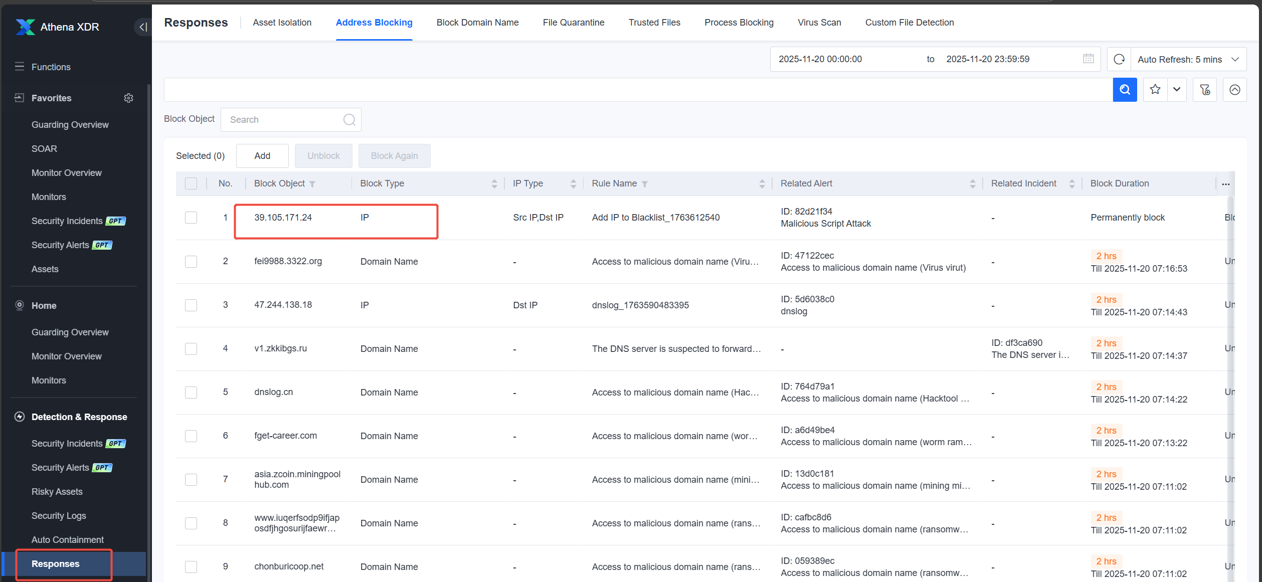
Task: Open the File Quarantine tab
Action: click(x=574, y=23)
